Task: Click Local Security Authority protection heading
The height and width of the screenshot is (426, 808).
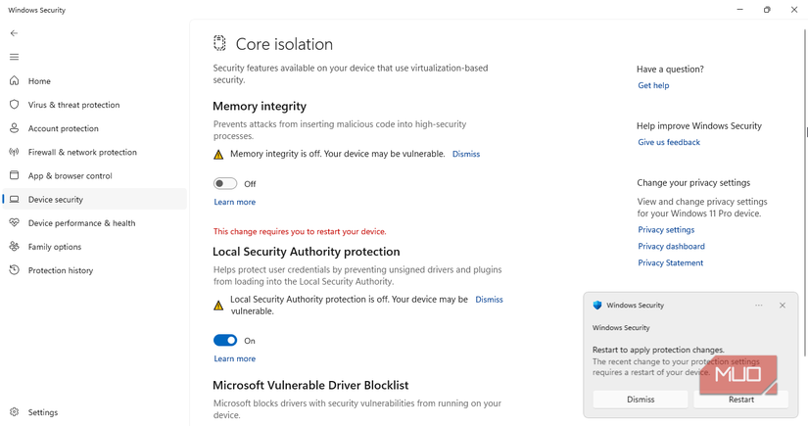Action: [x=307, y=252]
